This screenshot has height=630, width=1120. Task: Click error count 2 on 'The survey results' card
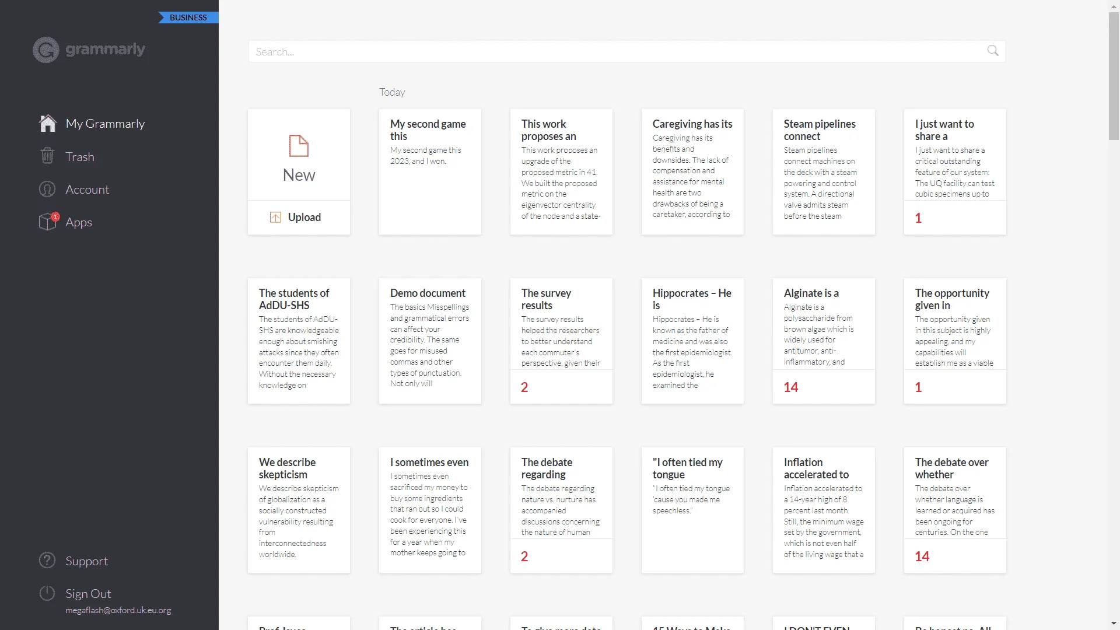(524, 387)
